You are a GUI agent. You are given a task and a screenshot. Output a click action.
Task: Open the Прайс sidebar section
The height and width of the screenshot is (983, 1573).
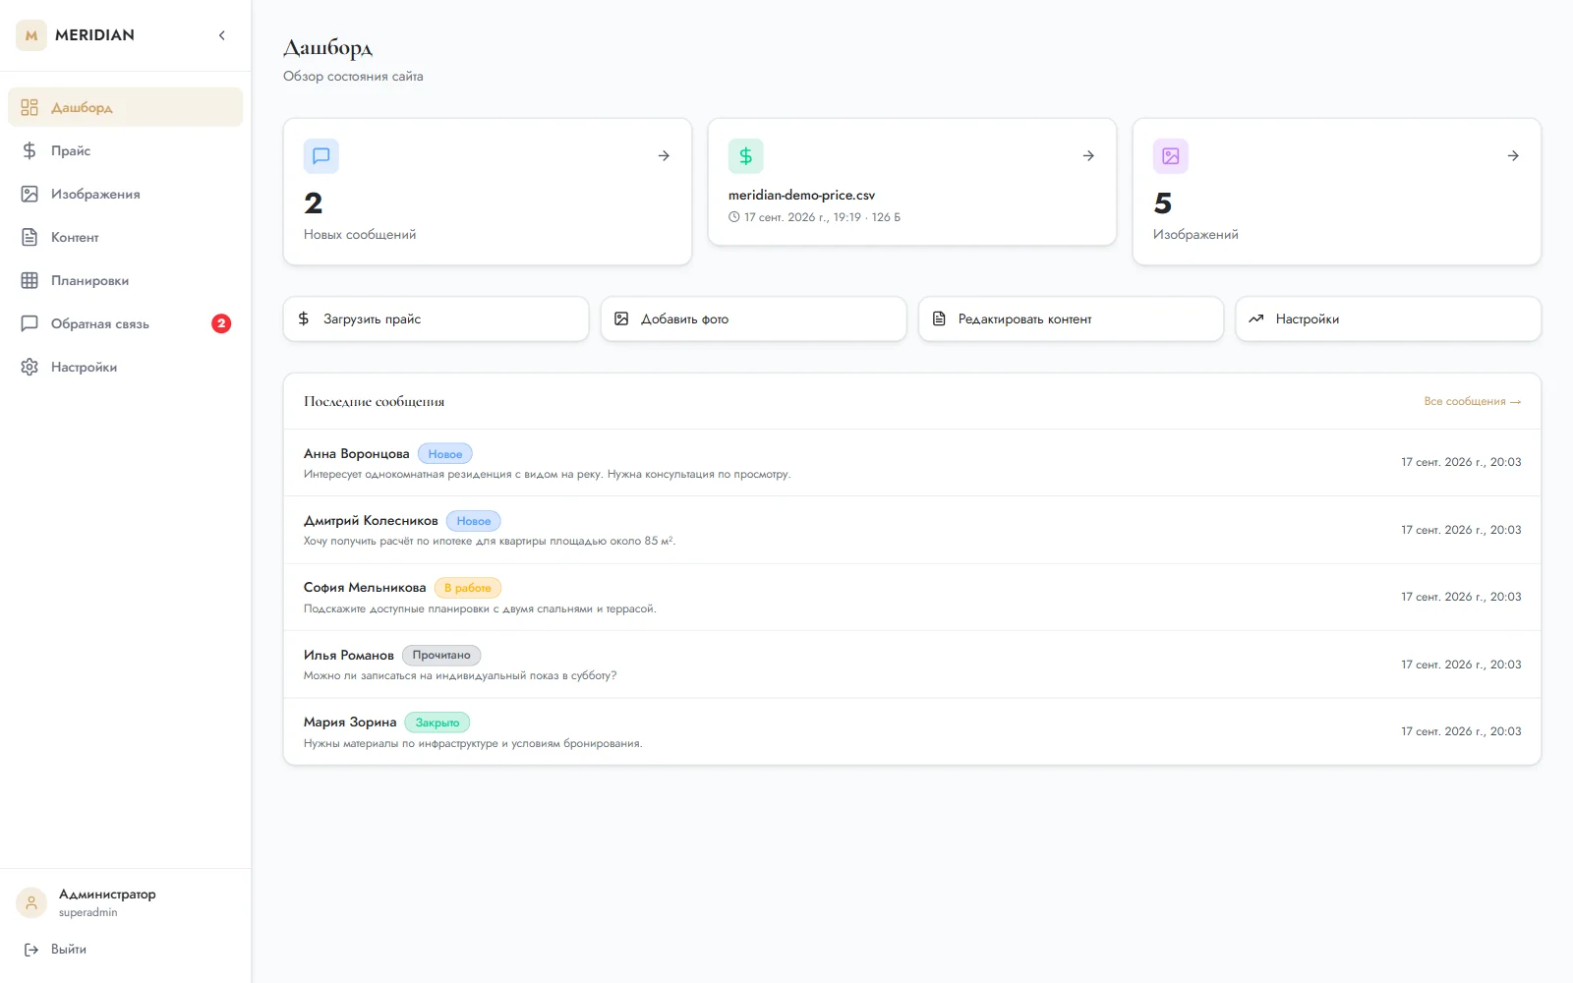click(x=125, y=150)
